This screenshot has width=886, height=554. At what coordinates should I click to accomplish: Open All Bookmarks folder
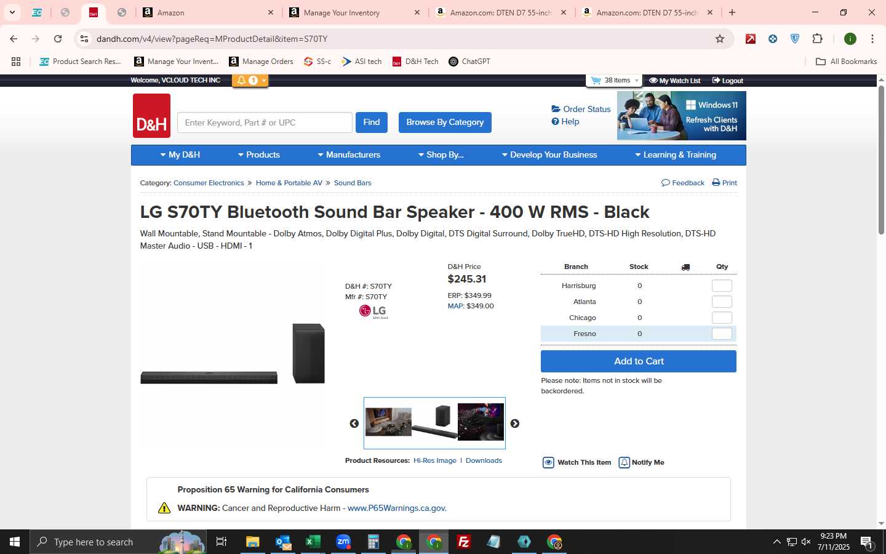[x=846, y=62]
